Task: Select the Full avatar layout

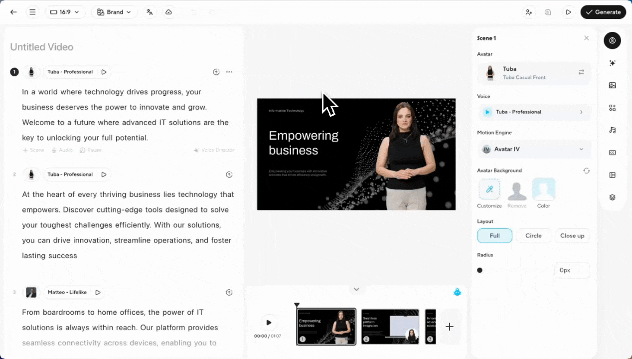Action: pos(494,236)
